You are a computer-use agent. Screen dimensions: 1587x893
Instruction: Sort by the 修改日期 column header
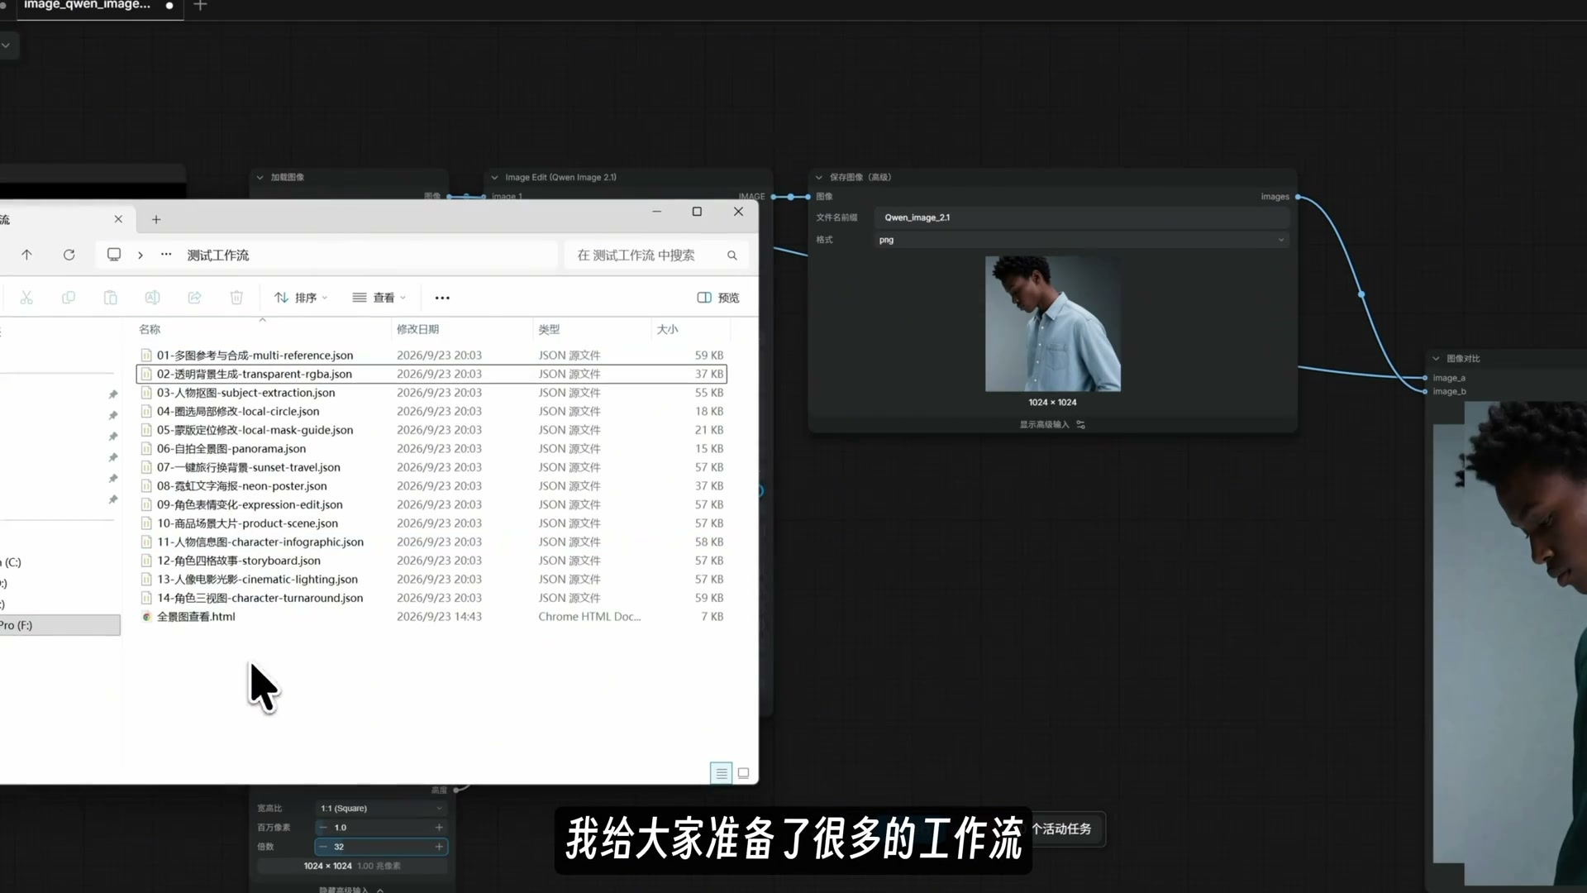[x=417, y=329]
